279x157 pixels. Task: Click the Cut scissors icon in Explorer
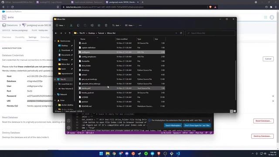[71, 25]
